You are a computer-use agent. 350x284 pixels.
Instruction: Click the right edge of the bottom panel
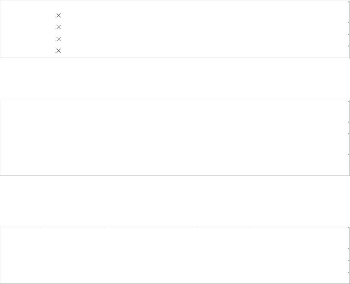click(x=350, y=255)
